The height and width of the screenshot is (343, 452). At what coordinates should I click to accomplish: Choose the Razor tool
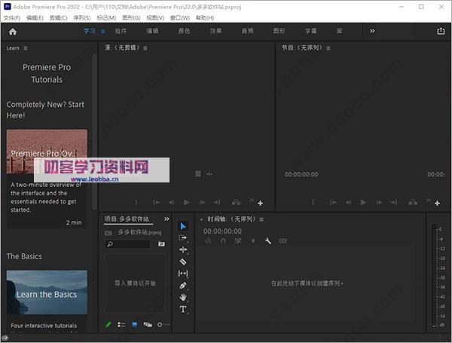[183, 262]
